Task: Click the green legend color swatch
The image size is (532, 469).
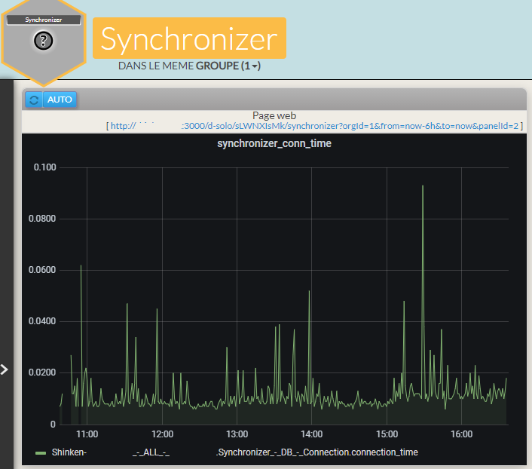Action: click(x=41, y=452)
